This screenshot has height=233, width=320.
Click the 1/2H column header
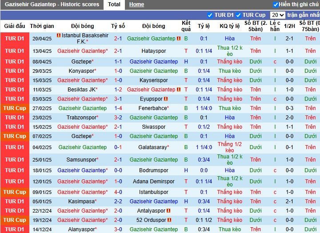click(x=289, y=26)
